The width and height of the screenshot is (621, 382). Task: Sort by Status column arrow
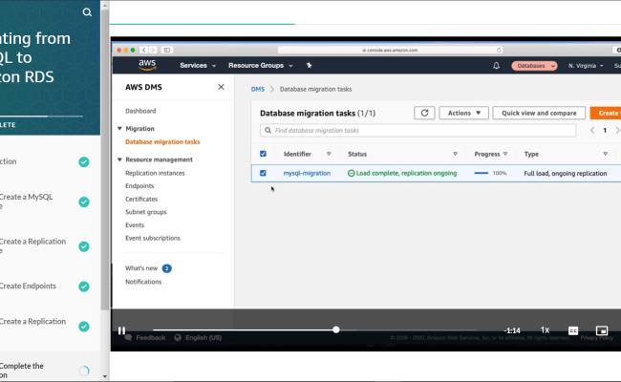tap(455, 154)
